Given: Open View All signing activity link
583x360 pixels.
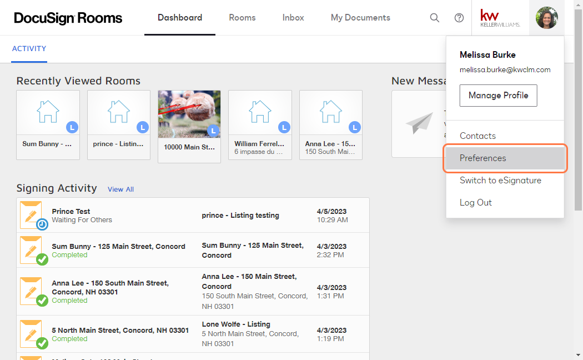Looking at the screenshot, I should click(120, 189).
